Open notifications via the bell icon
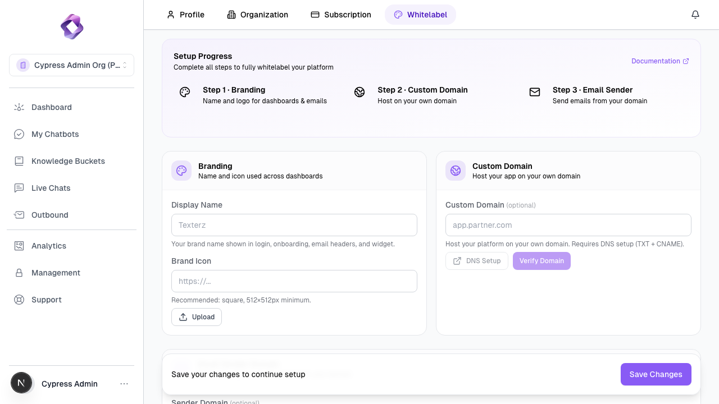719x404 pixels. [x=695, y=14]
